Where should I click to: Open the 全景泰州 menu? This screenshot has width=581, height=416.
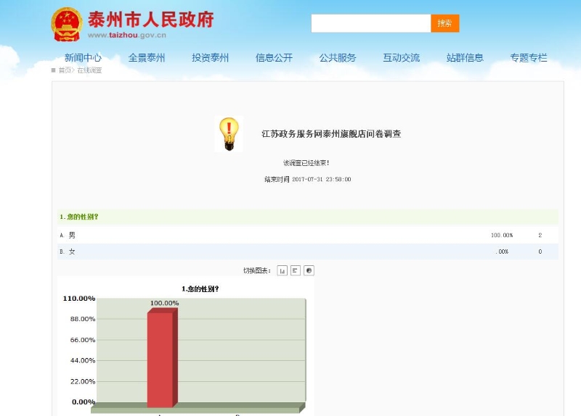point(147,58)
